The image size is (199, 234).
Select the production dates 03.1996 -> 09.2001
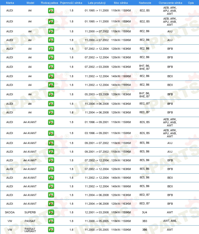(x=97, y=133)
